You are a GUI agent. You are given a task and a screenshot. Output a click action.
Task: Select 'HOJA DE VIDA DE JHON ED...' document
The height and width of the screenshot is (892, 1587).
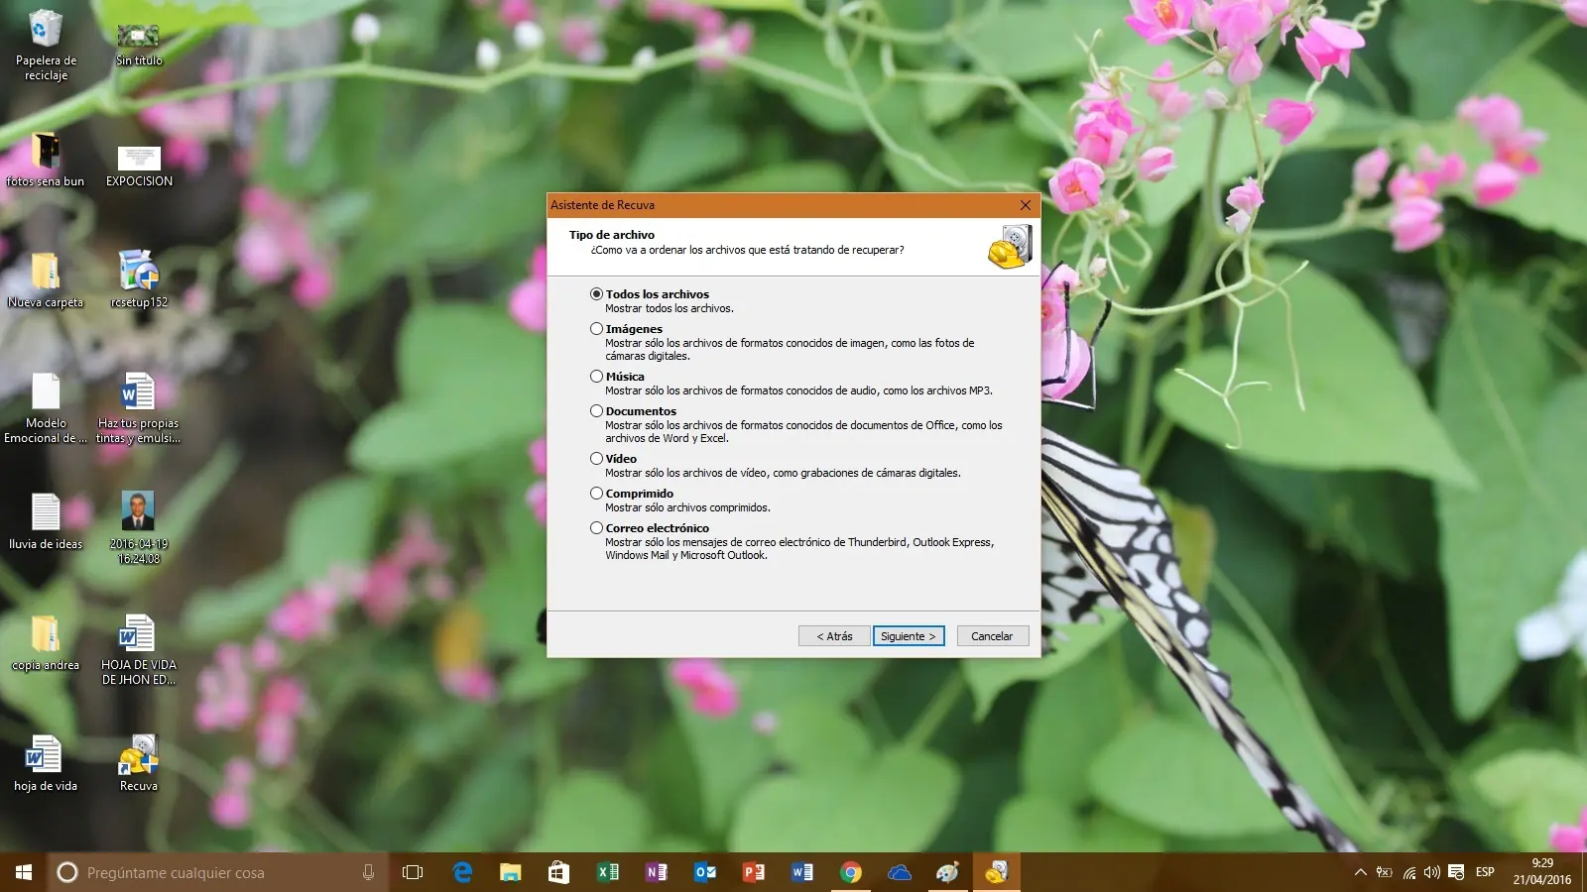(139, 650)
